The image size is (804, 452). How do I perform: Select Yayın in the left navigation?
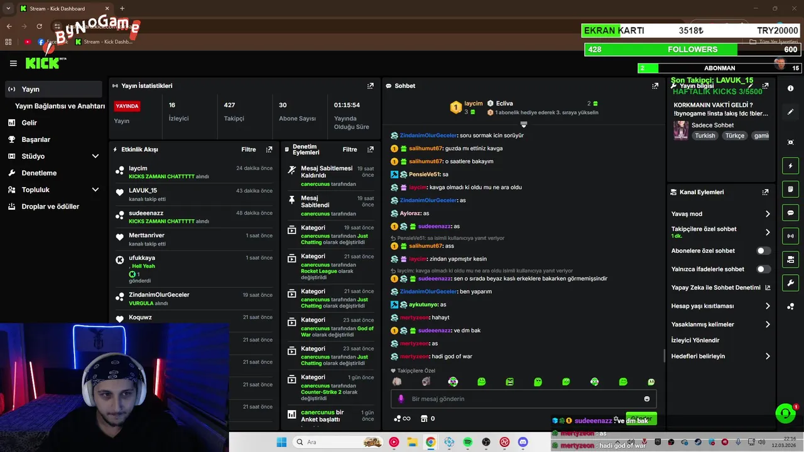(x=52, y=89)
